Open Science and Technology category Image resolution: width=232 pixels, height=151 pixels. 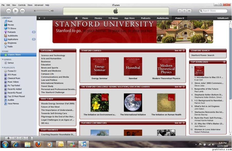click(x=53, y=55)
